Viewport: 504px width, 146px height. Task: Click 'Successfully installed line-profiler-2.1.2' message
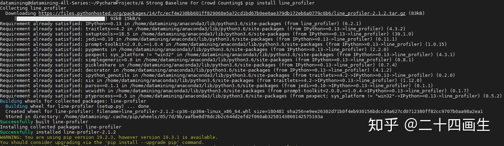(x=58, y=132)
